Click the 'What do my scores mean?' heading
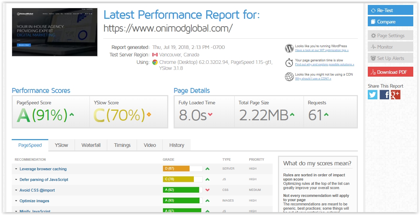The width and height of the screenshot is (420, 215). 317,163
